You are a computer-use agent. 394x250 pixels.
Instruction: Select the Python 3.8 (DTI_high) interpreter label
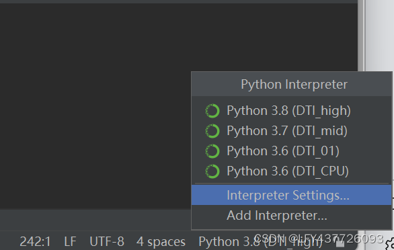pos(288,111)
